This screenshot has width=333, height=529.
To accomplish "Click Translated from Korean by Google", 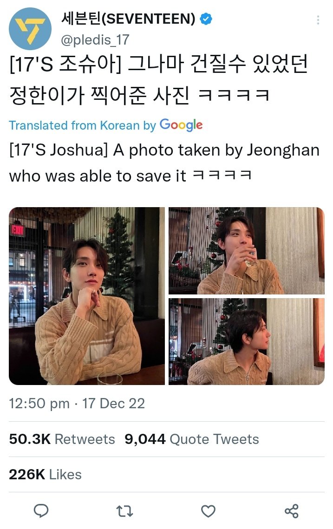I will [105, 125].
